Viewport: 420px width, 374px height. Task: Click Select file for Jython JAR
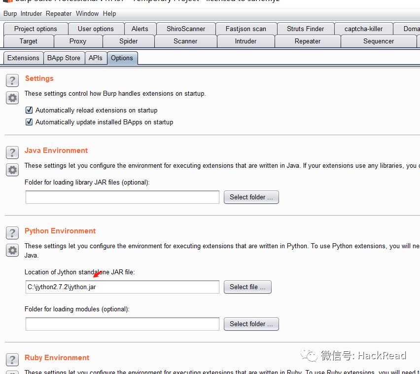coord(247,287)
